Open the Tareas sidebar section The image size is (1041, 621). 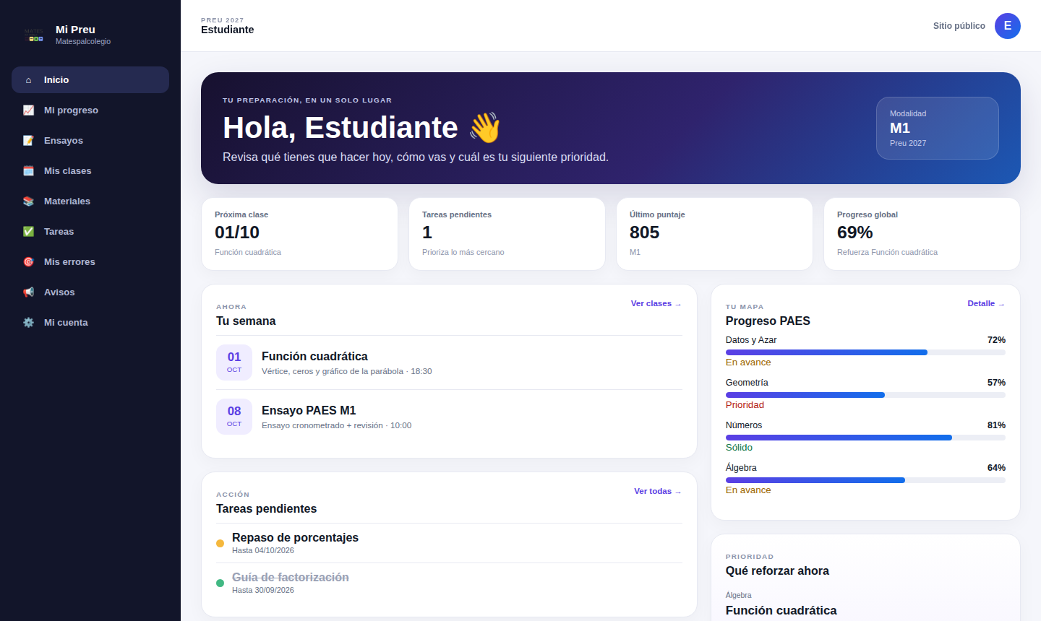[x=90, y=232]
